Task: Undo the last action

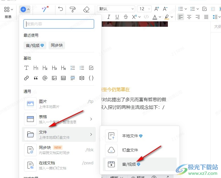Action: [61, 9]
